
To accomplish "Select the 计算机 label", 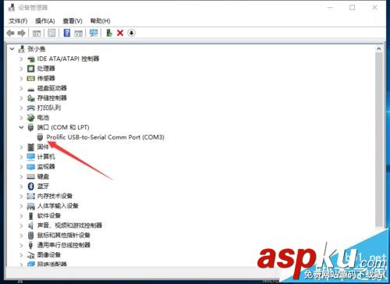I will [x=46, y=157].
